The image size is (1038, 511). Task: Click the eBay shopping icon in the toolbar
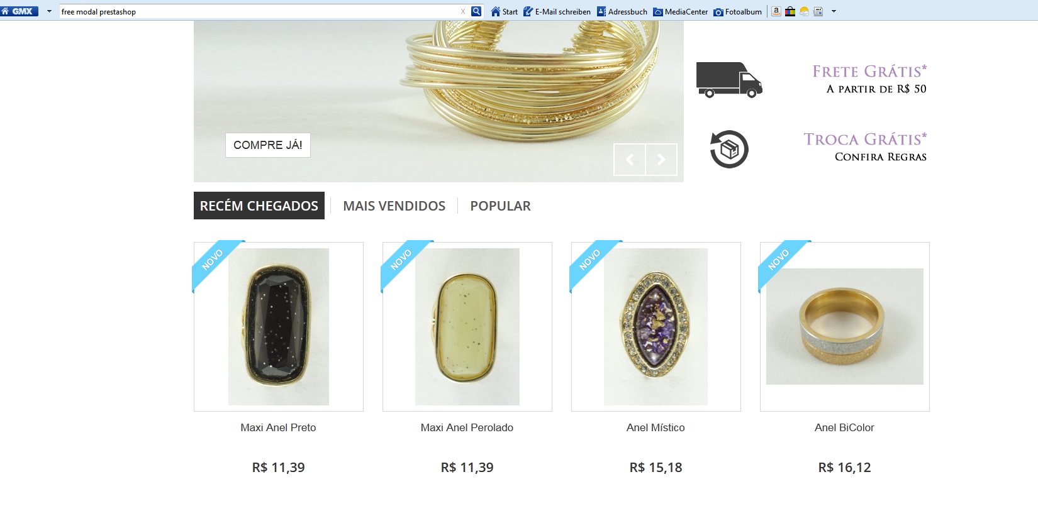pyautogui.click(x=790, y=11)
